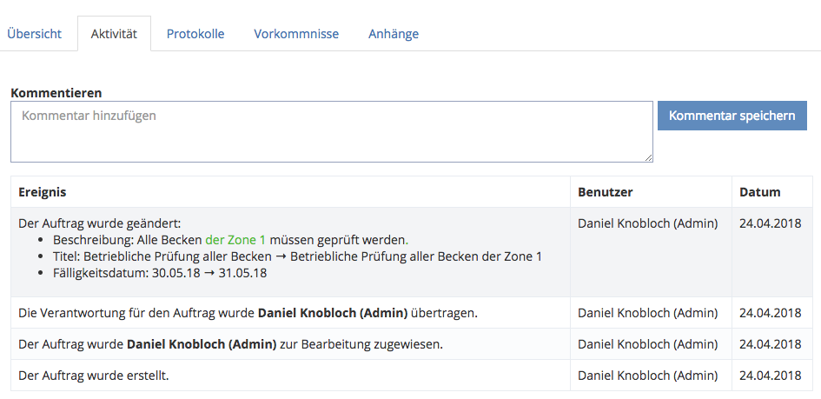This screenshot has height=399, width=821.
Task: Click the Titel change line
Action: point(297,256)
